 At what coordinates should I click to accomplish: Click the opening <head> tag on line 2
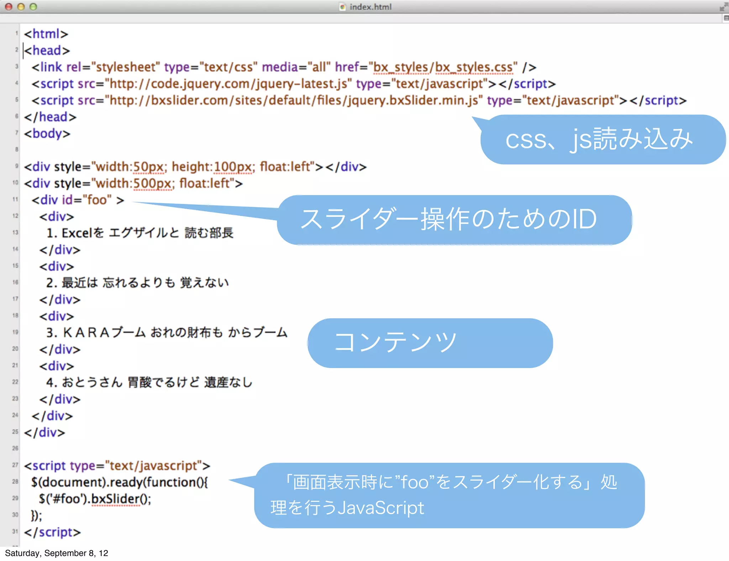(x=47, y=51)
